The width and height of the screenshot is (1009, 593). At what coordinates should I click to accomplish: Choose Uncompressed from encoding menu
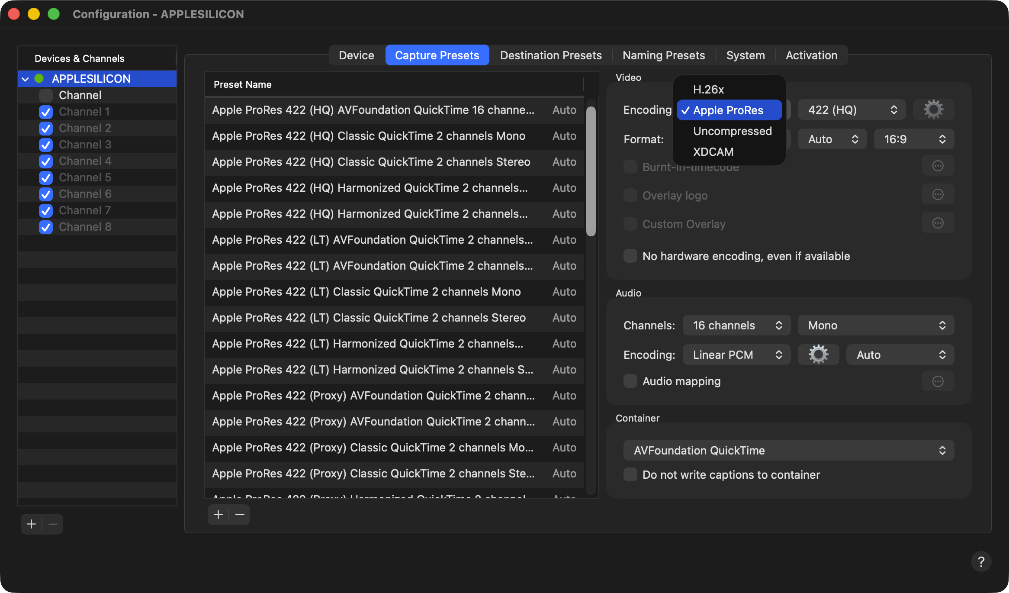(x=729, y=131)
